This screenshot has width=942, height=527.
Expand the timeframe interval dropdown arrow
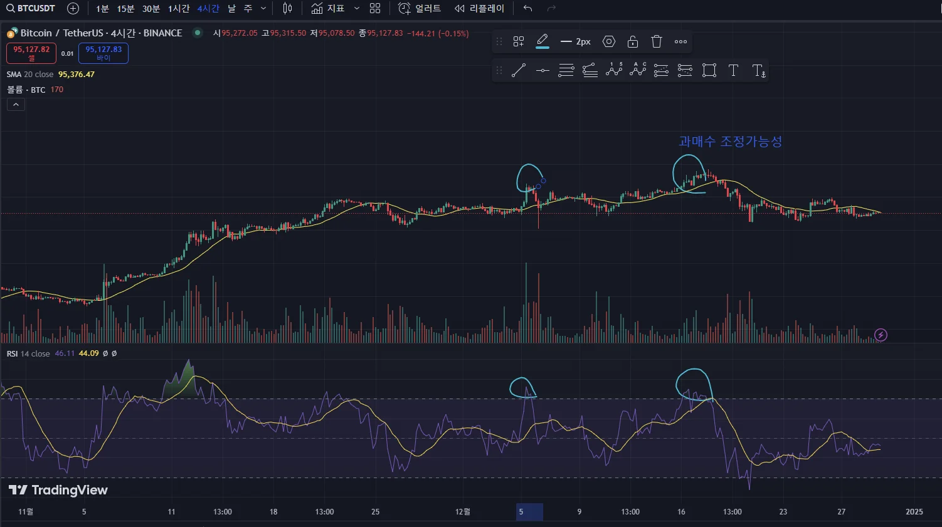point(263,9)
